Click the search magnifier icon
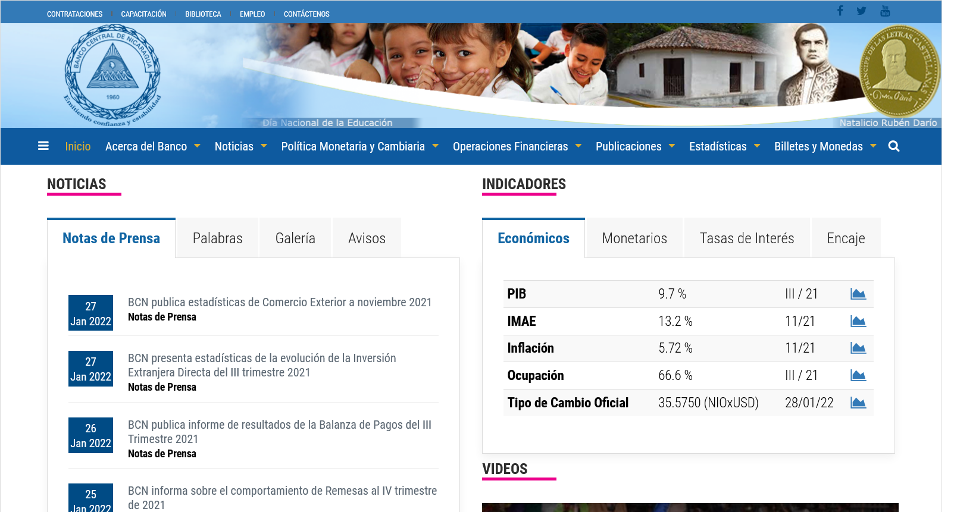 pos(893,146)
